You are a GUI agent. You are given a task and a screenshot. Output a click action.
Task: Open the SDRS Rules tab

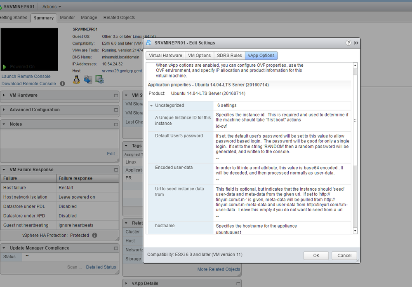coord(229,56)
